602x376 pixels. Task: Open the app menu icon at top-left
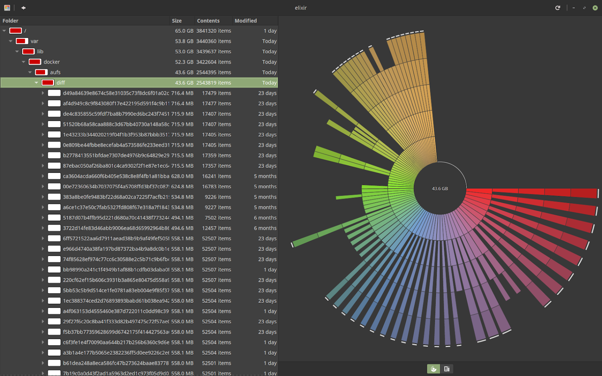tap(7, 8)
